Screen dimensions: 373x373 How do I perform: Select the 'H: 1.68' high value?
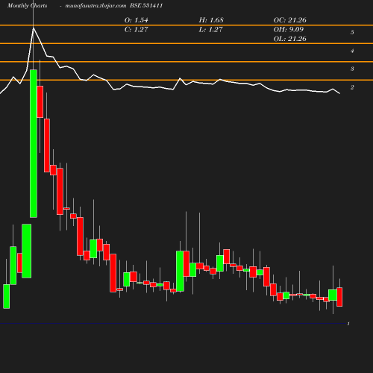pos(211,20)
